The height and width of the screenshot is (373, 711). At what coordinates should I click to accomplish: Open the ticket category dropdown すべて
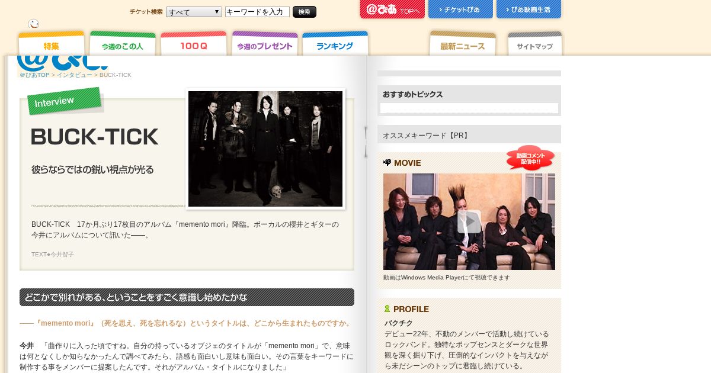click(194, 12)
